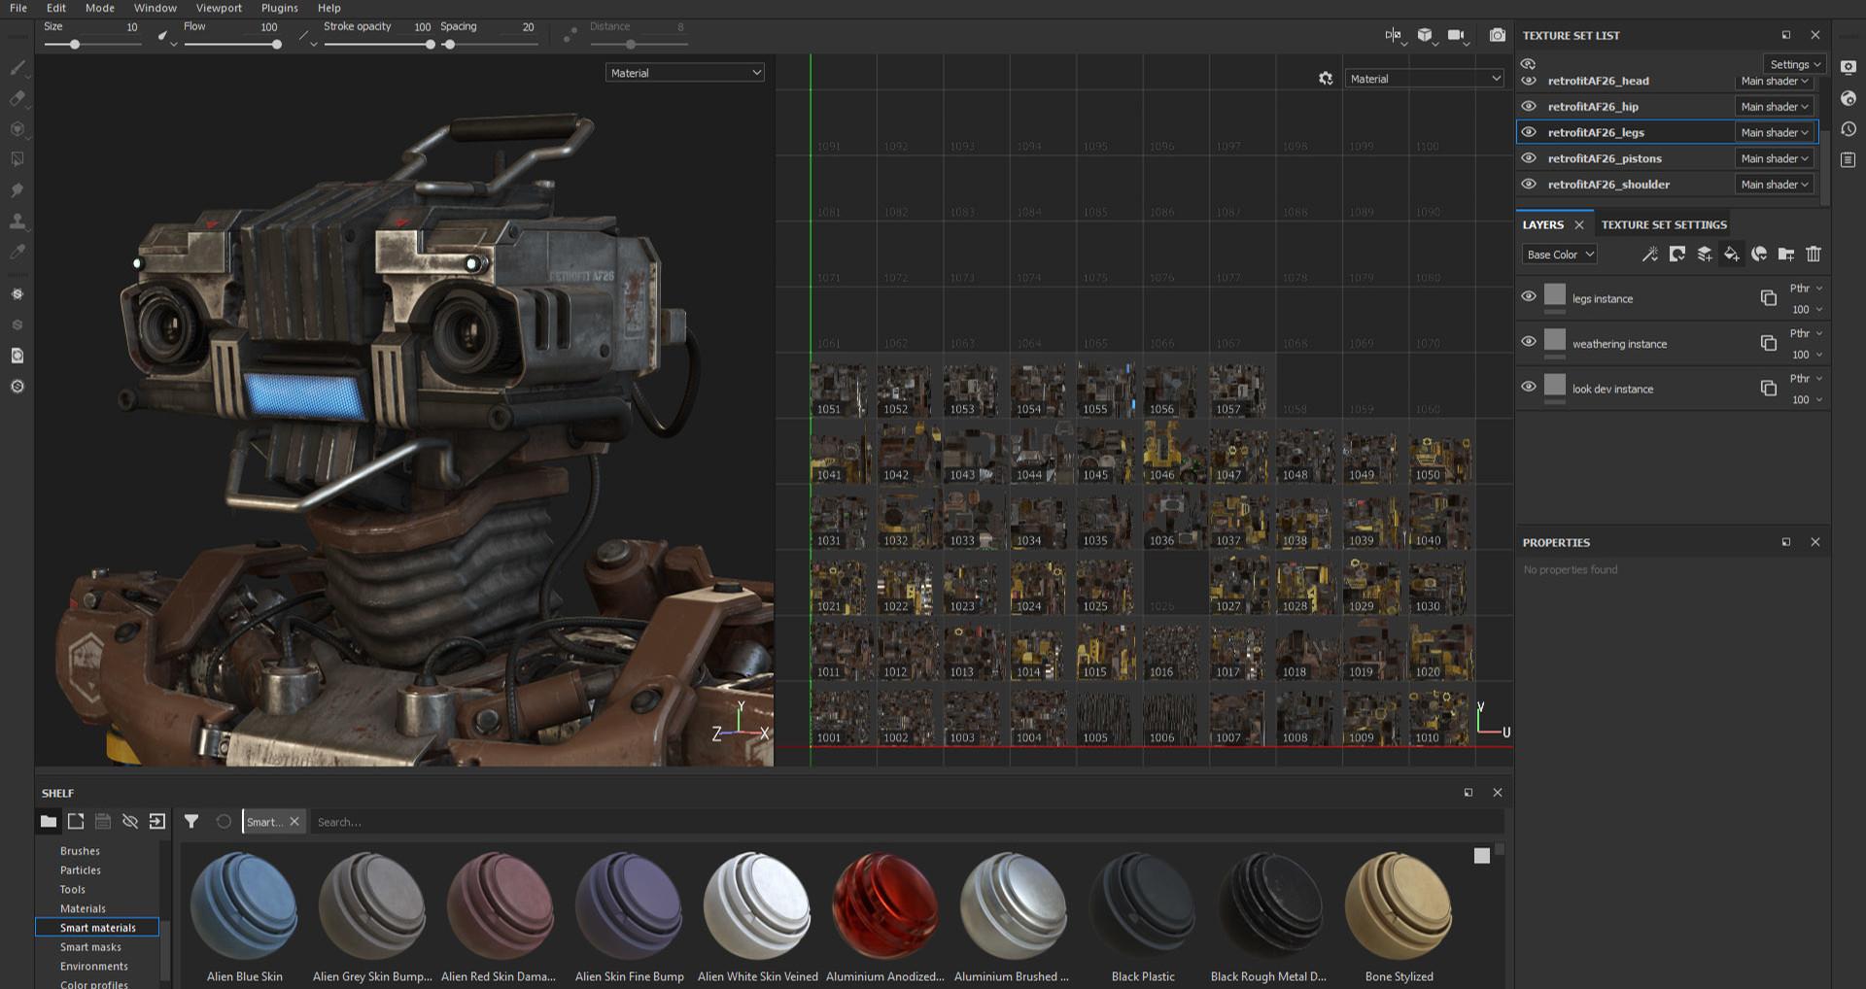Viewport: 1866px width, 989px height.
Task: Click the Add effect magic wand icon
Action: tap(1650, 254)
